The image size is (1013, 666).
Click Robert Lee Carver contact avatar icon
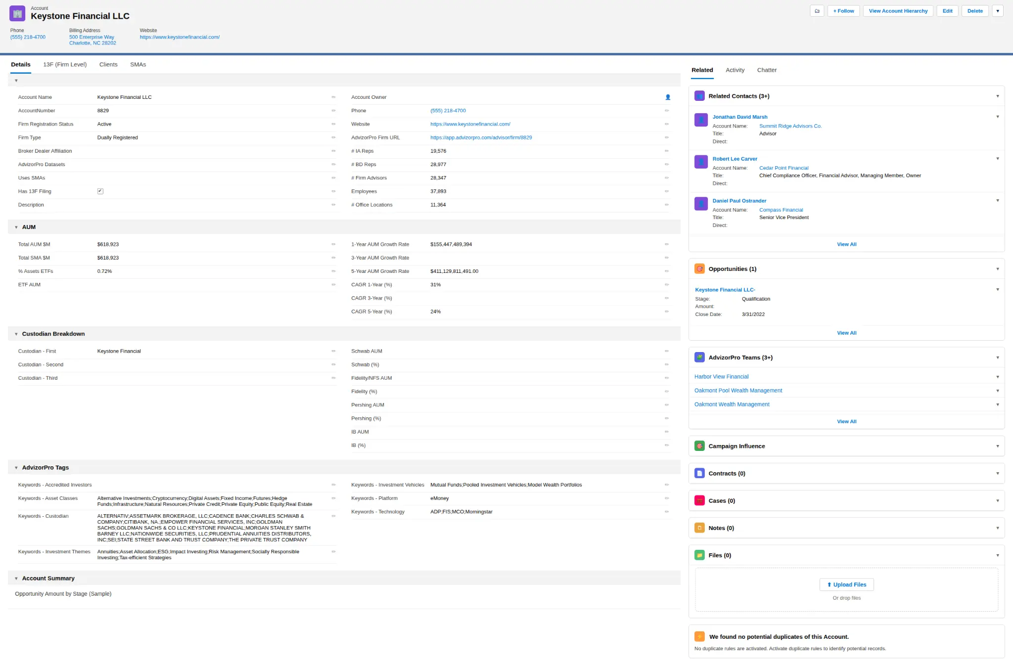pyautogui.click(x=701, y=162)
